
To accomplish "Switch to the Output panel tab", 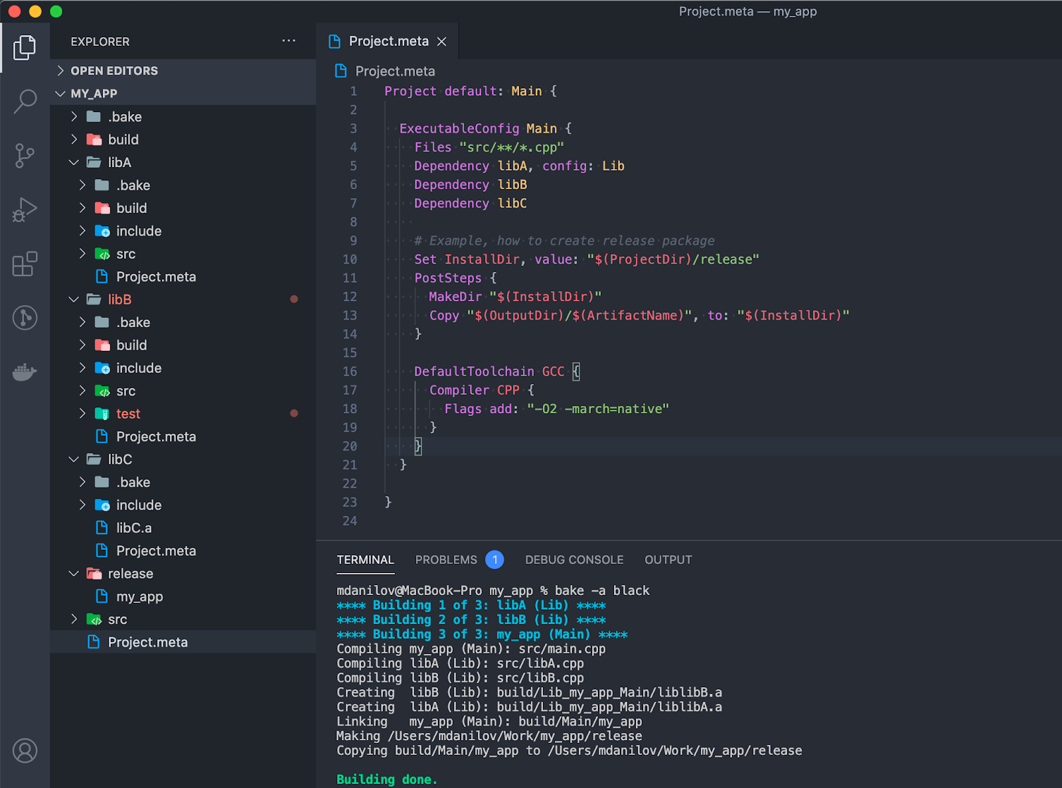I will (668, 560).
